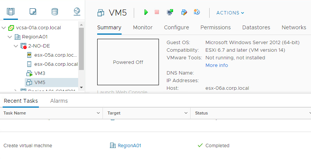The height and width of the screenshot is (159, 311).
Task: Open RegionA01 link in task target
Action: [x=129, y=146]
